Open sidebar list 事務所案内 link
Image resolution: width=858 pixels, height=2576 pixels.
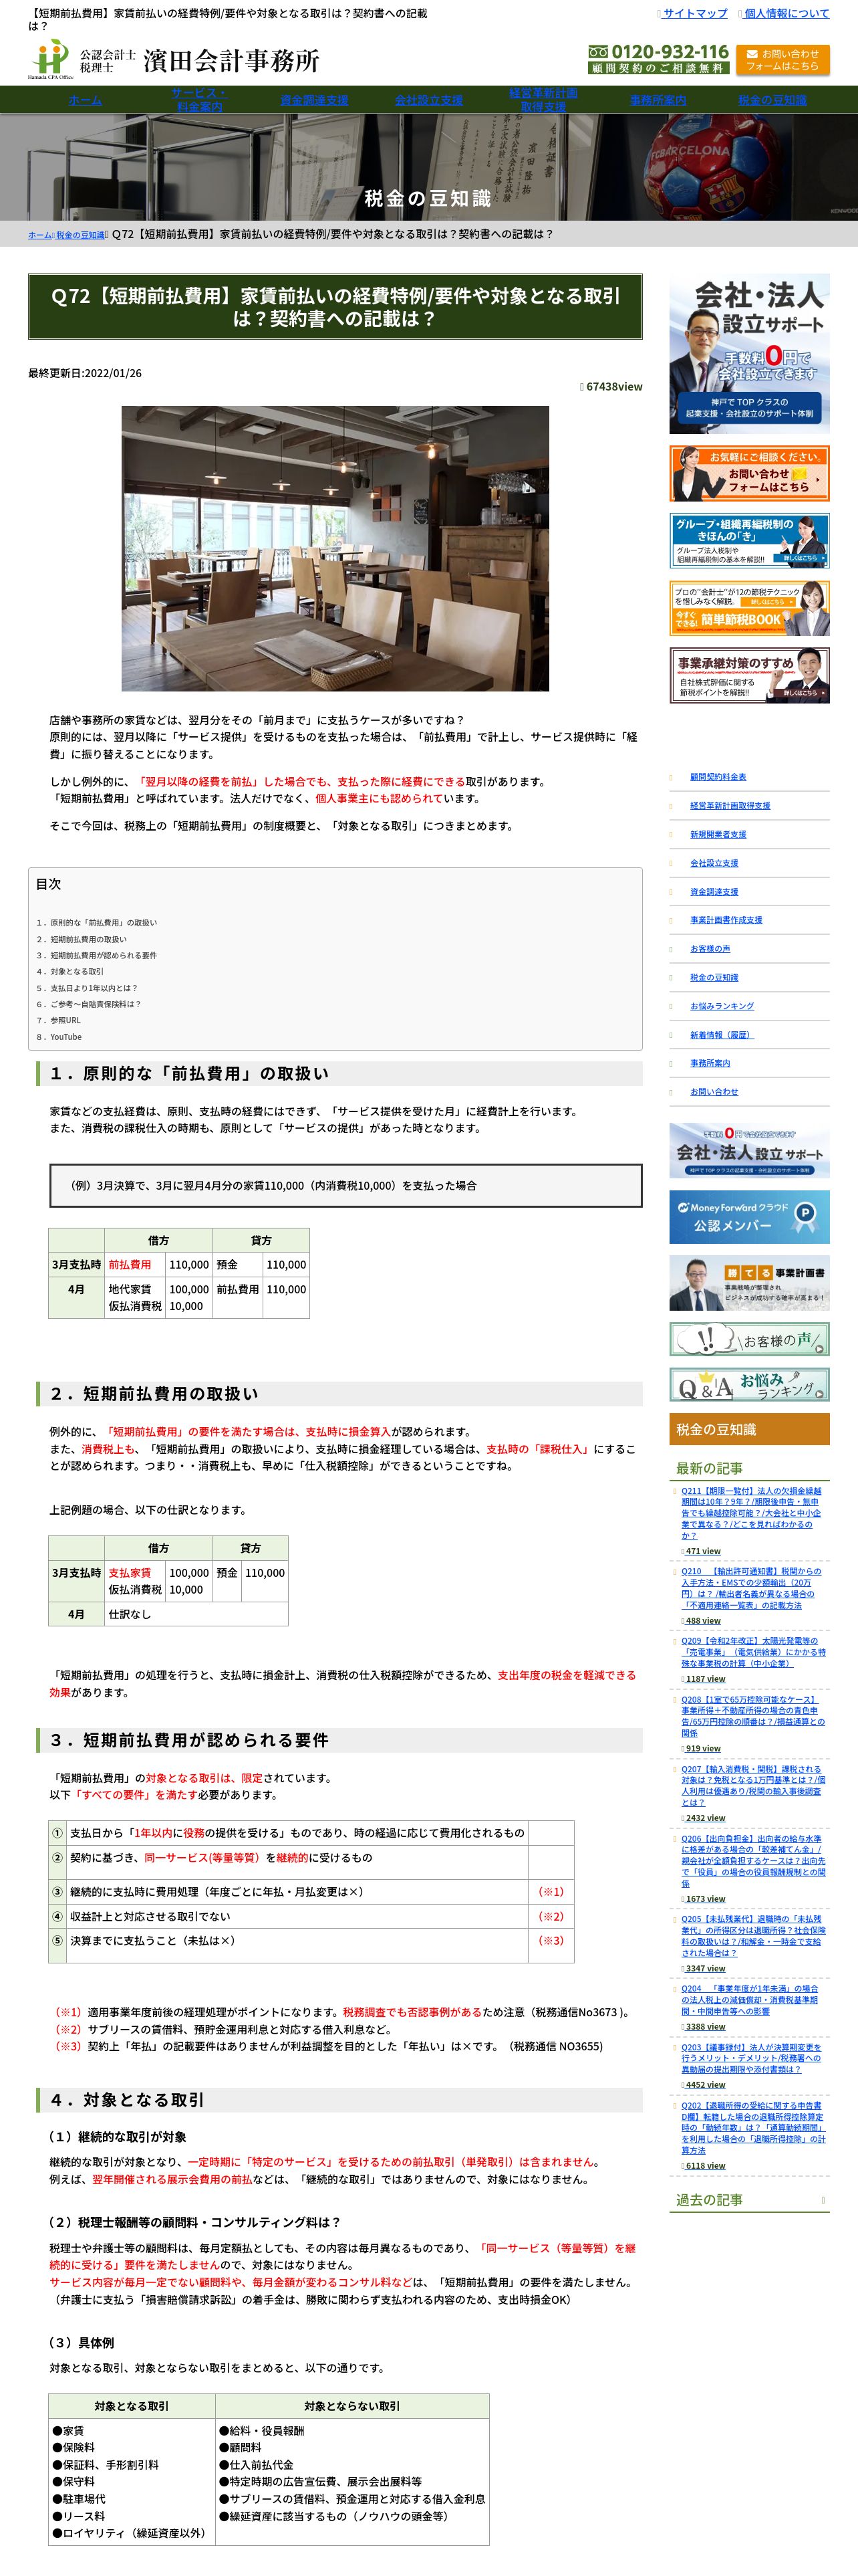[x=710, y=1063]
